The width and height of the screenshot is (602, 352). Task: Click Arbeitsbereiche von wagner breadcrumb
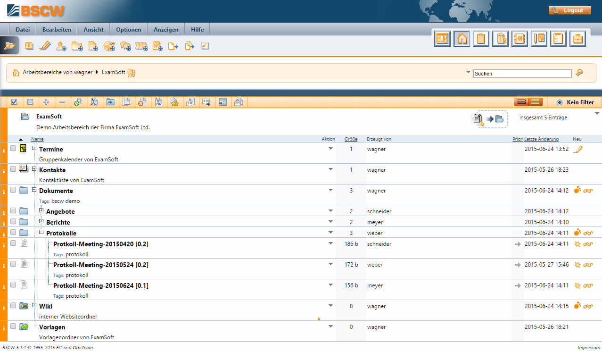point(58,72)
